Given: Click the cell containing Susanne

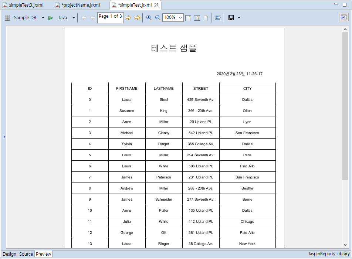Looking at the screenshot, I should coord(127,111).
